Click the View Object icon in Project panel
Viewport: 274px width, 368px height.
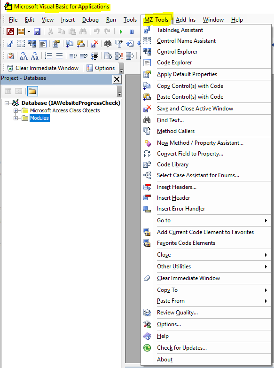point(18,91)
